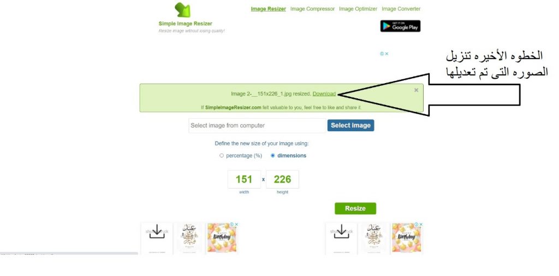Screen dimensions: 559x276
Task: Switch to the Image Resizer tab
Action: [268, 9]
